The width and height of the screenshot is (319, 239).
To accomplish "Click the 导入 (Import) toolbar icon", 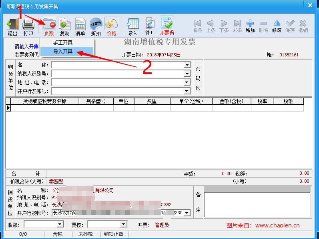I will click(x=132, y=26).
